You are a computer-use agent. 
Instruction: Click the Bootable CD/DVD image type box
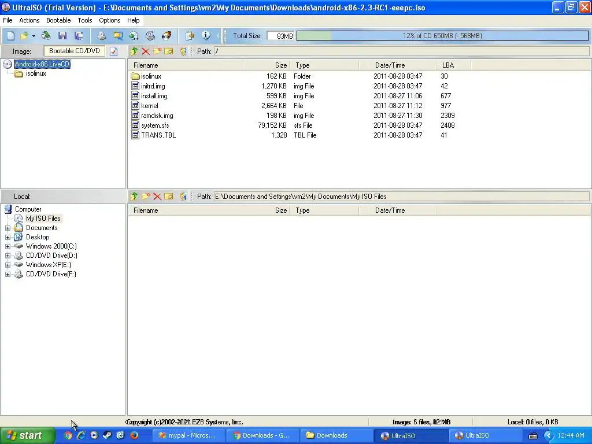click(75, 51)
